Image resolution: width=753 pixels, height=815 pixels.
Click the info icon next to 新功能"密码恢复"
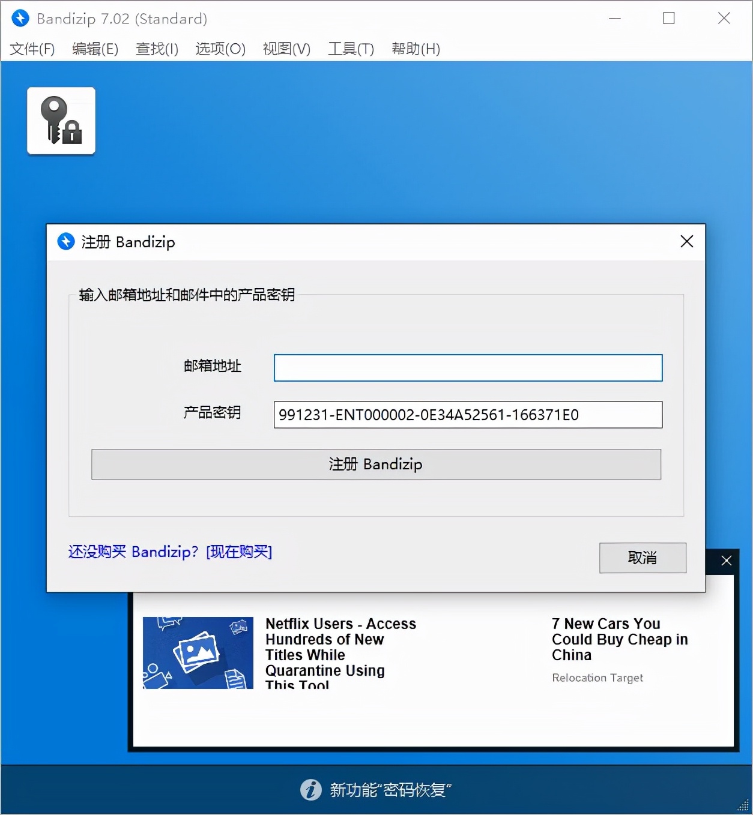tap(310, 790)
